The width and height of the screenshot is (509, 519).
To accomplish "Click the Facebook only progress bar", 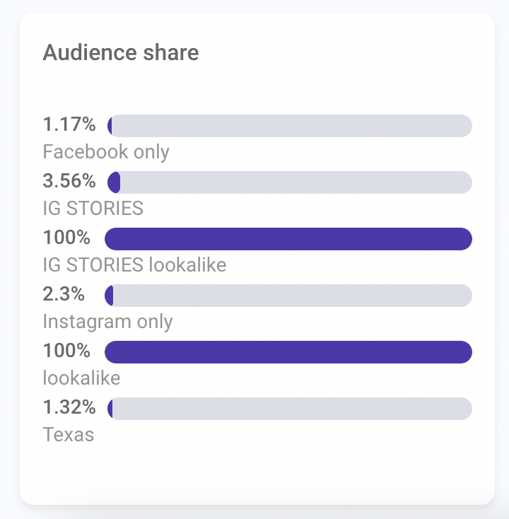I will click(288, 125).
